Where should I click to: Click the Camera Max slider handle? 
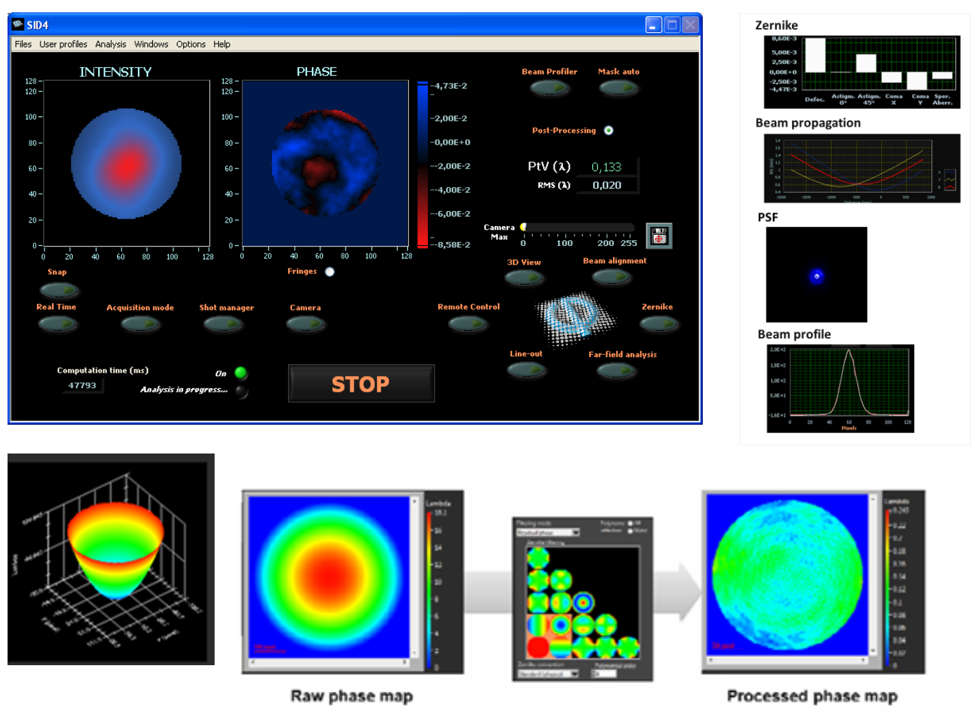(523, 227)
